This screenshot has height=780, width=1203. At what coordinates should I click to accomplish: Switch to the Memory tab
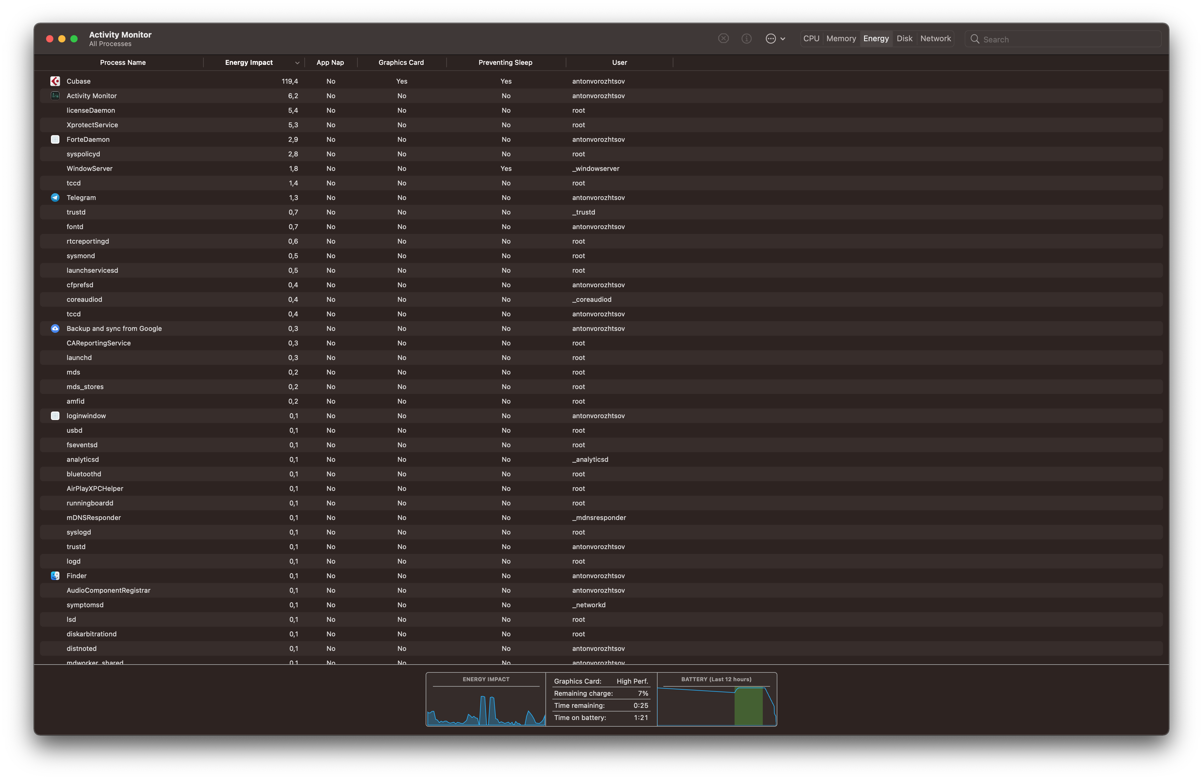(x=841, y=38)
